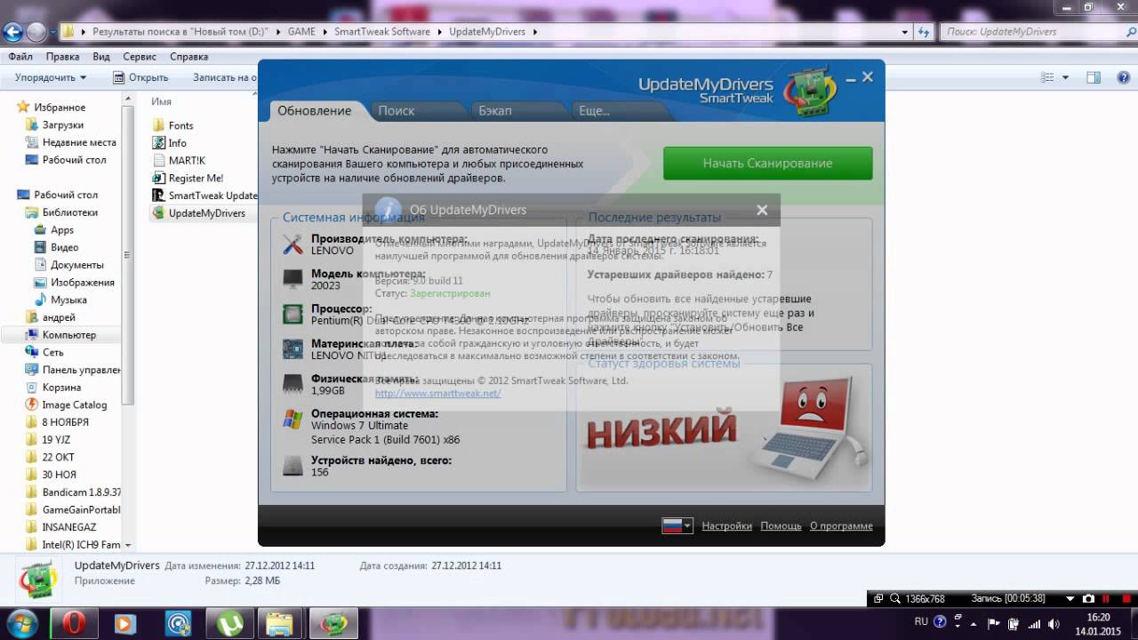1138x640 pixels.
Task: Toggle the Explorer preview pane button
Action: (1094, 77)
